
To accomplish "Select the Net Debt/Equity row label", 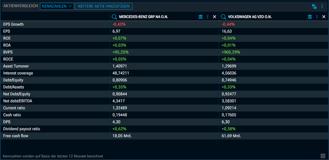I will coord(17,94).
